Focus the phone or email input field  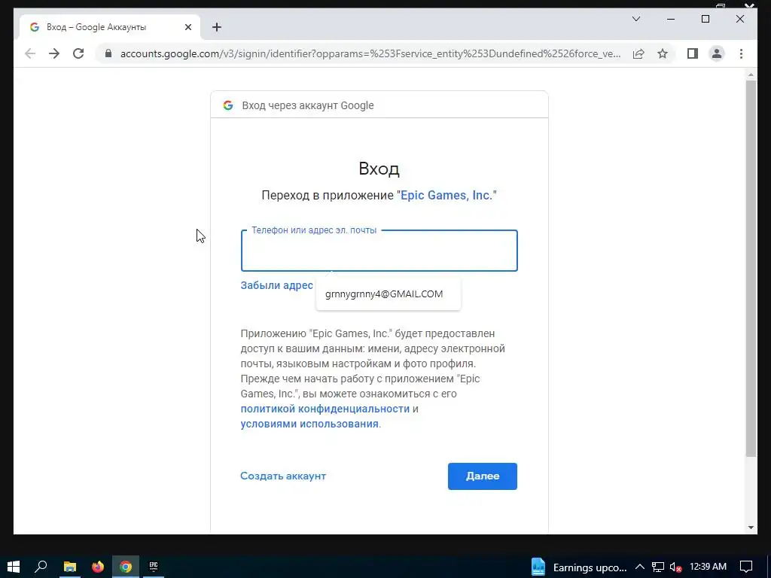tap(379, 251)
